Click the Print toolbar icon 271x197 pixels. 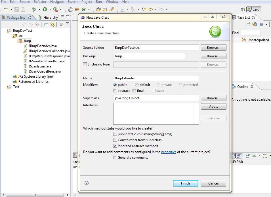(23, 9)
